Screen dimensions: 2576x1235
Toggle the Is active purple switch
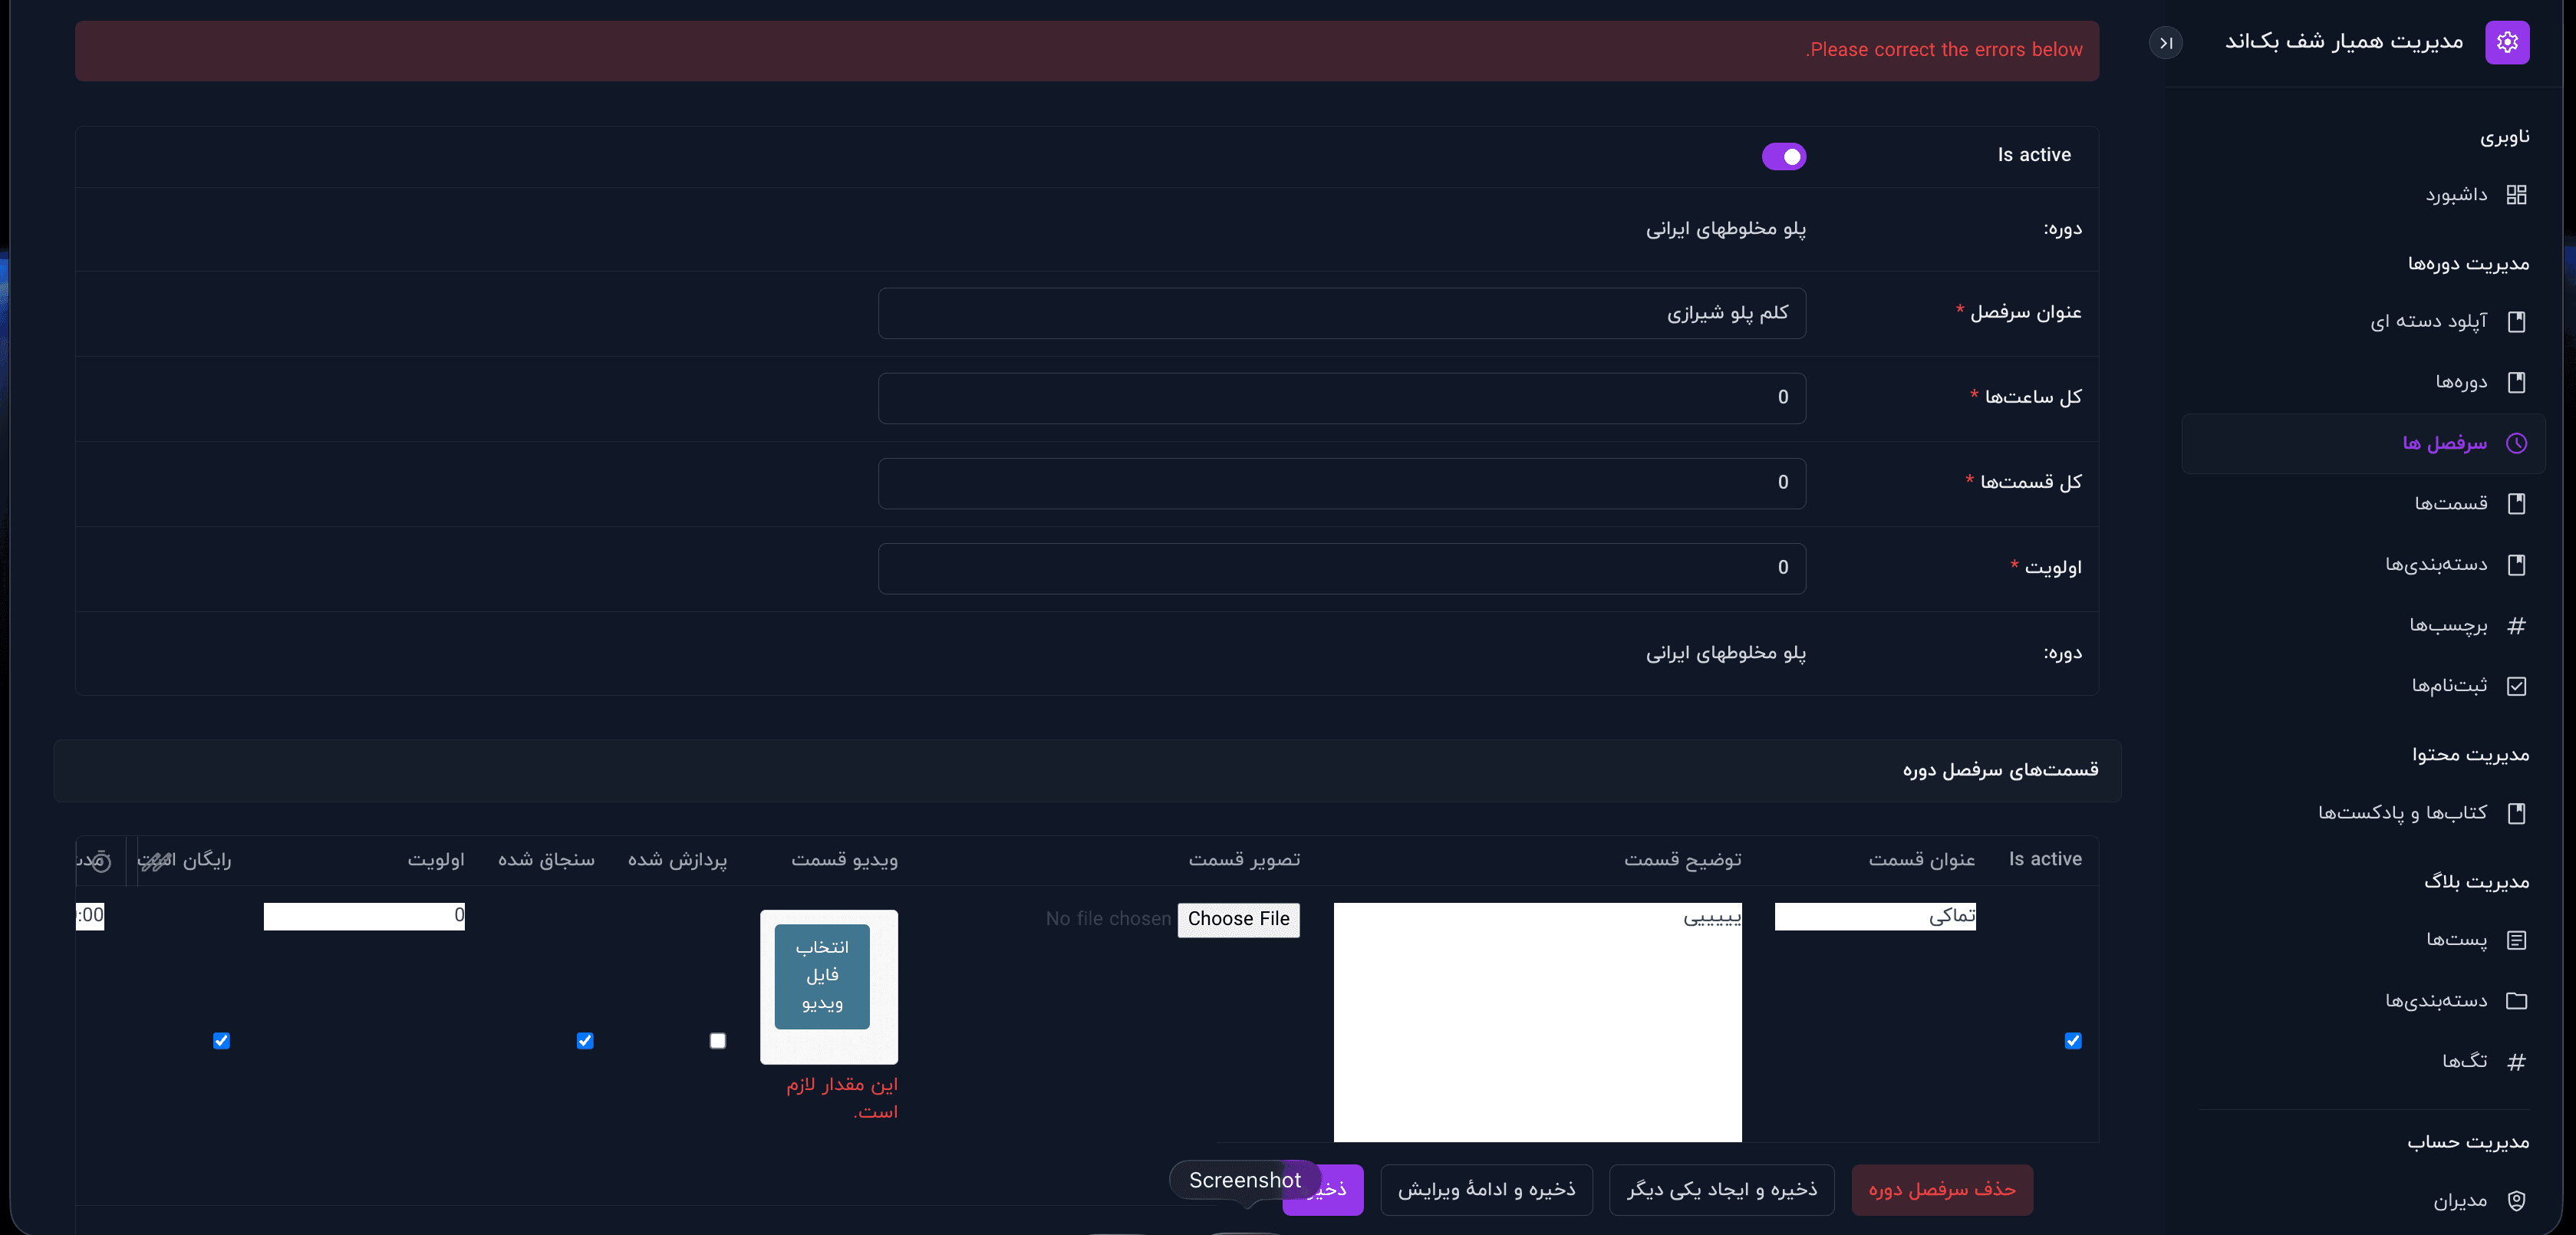point(1783,157)
